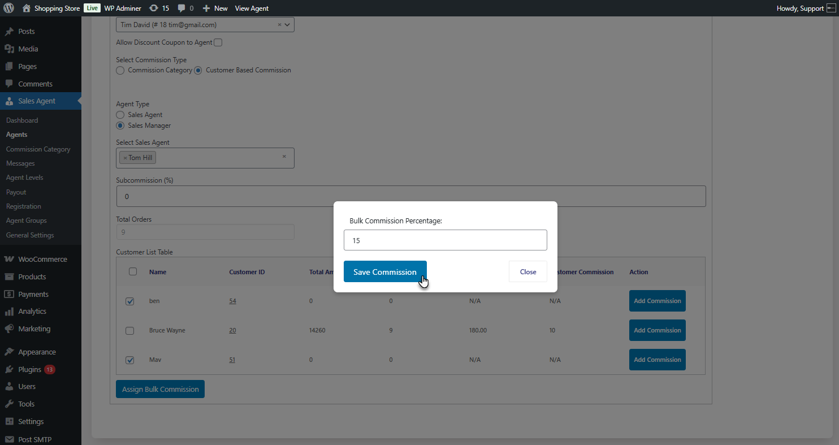839x445 pixels.
Task: Click the Shopping Store home icon
Action: 27,8
